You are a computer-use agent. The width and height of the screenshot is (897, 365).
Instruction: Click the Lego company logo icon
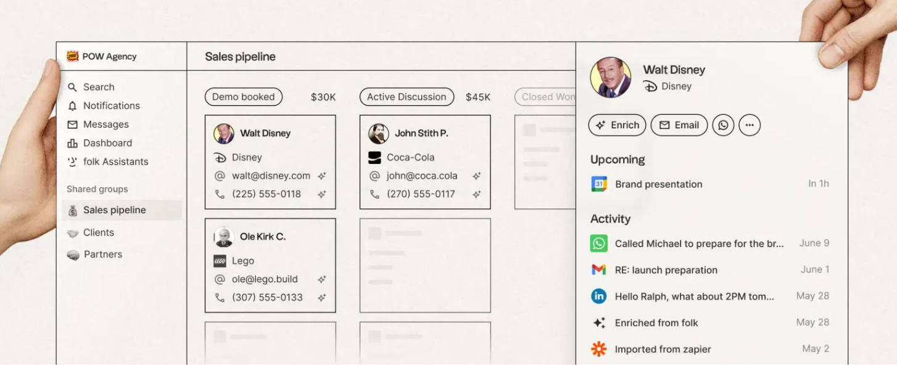pos(220,261)
